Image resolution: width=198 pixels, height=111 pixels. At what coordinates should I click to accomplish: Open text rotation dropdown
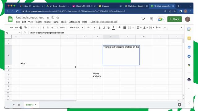[x=158, y=27]
